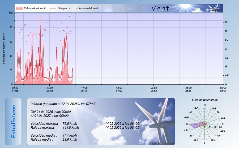
Task: Click the SSE label on the wind rose
Action: (x=213, y=140)
